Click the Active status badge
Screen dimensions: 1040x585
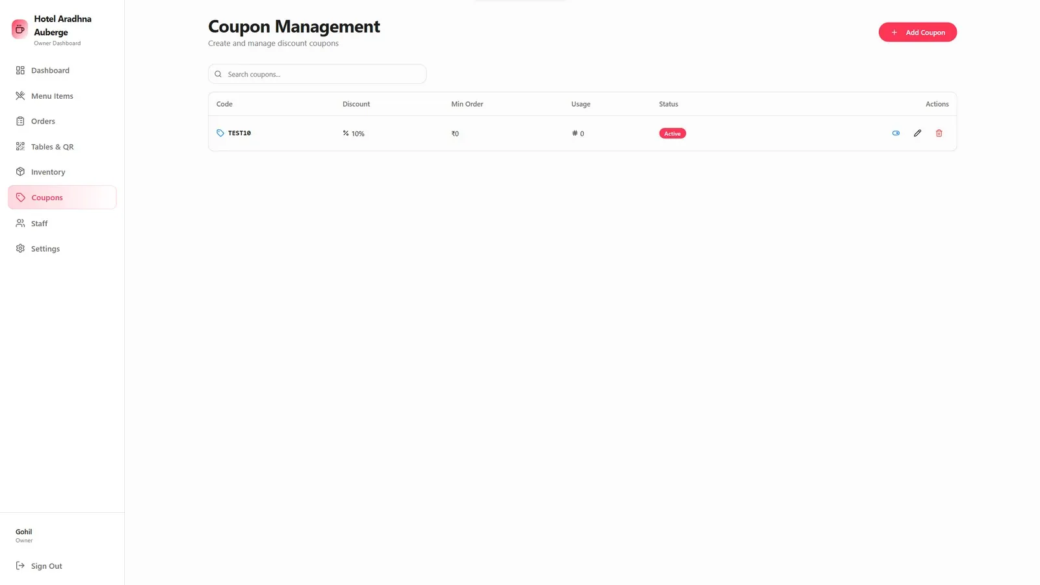[672, 133]
